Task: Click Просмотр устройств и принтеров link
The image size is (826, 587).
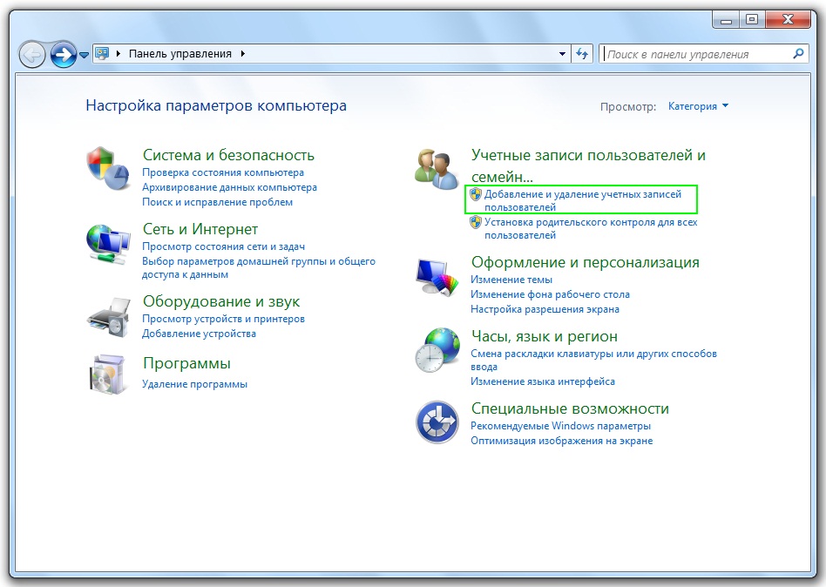Action: point(223,319)
